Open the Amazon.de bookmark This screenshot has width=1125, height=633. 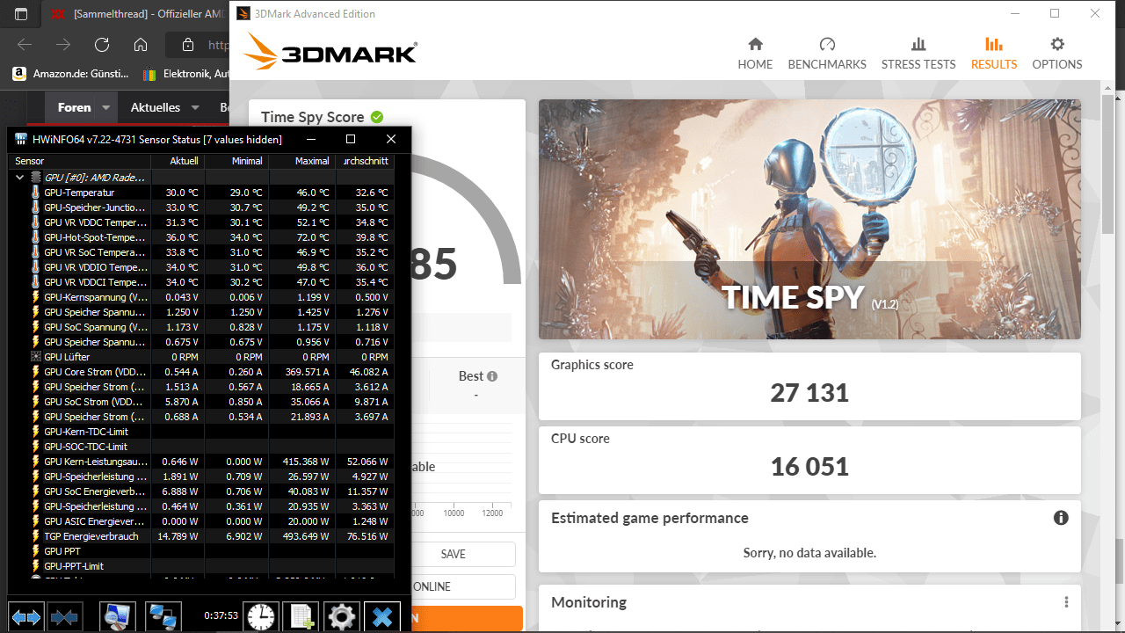71,75
